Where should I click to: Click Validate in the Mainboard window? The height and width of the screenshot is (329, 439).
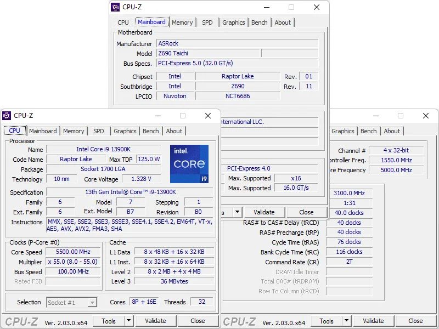tap(264, 212)
